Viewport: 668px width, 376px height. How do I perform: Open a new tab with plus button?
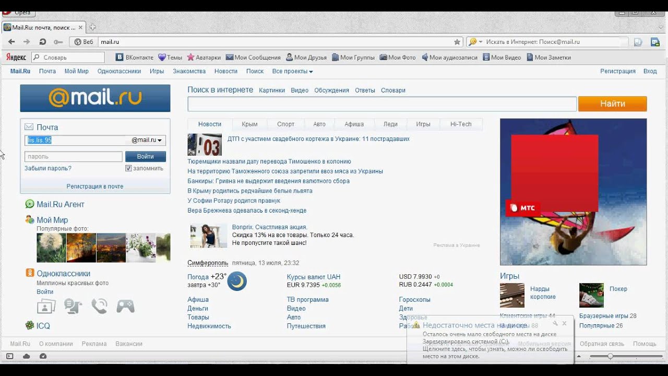coord(92,27)
